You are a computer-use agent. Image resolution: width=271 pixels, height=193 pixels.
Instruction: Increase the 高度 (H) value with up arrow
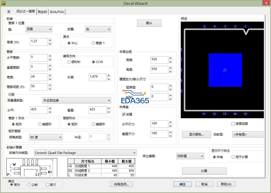pos(50,40)
